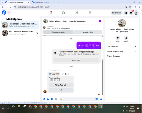The width and height of the screenshot is (142, 113).
Task: React to the 440-320-8565 message
Action: pos(62,74)
